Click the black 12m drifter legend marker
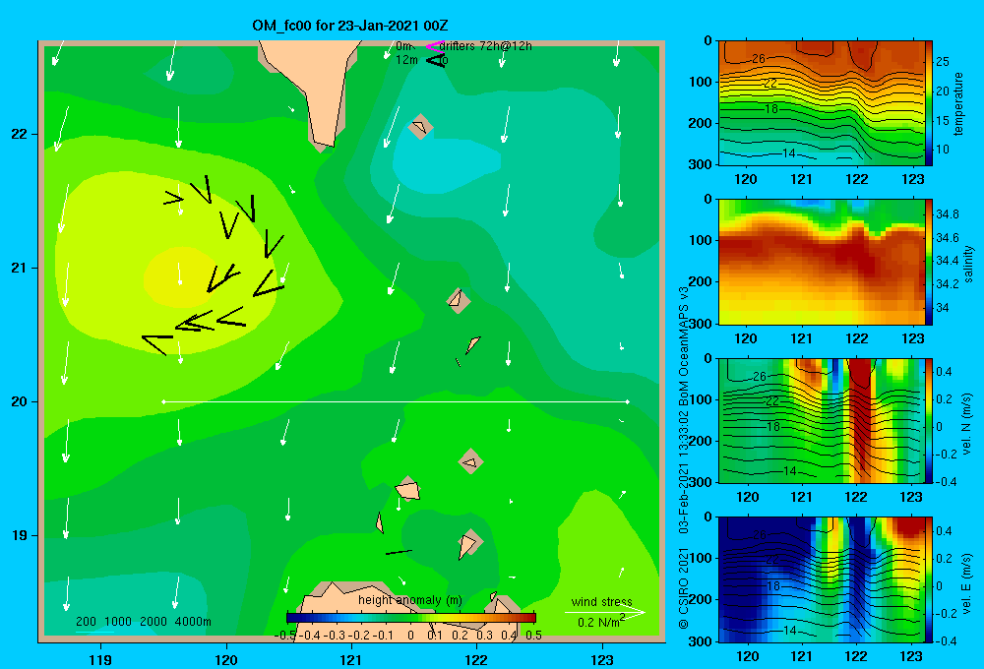 click(435, 60)
